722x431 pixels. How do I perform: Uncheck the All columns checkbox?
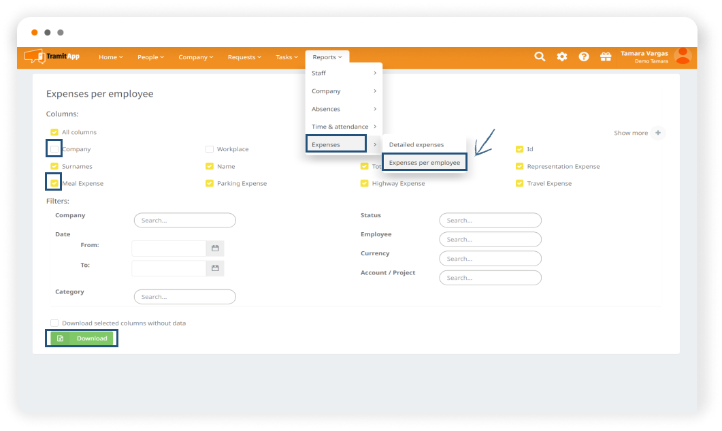point(54,132)
